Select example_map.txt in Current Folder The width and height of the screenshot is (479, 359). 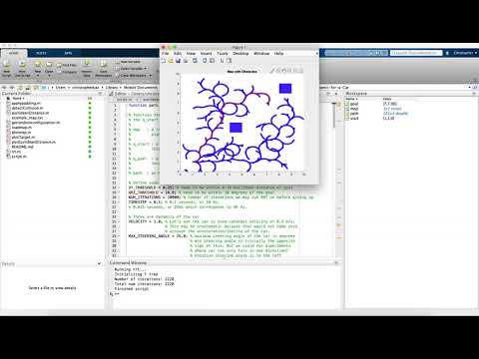27,118
